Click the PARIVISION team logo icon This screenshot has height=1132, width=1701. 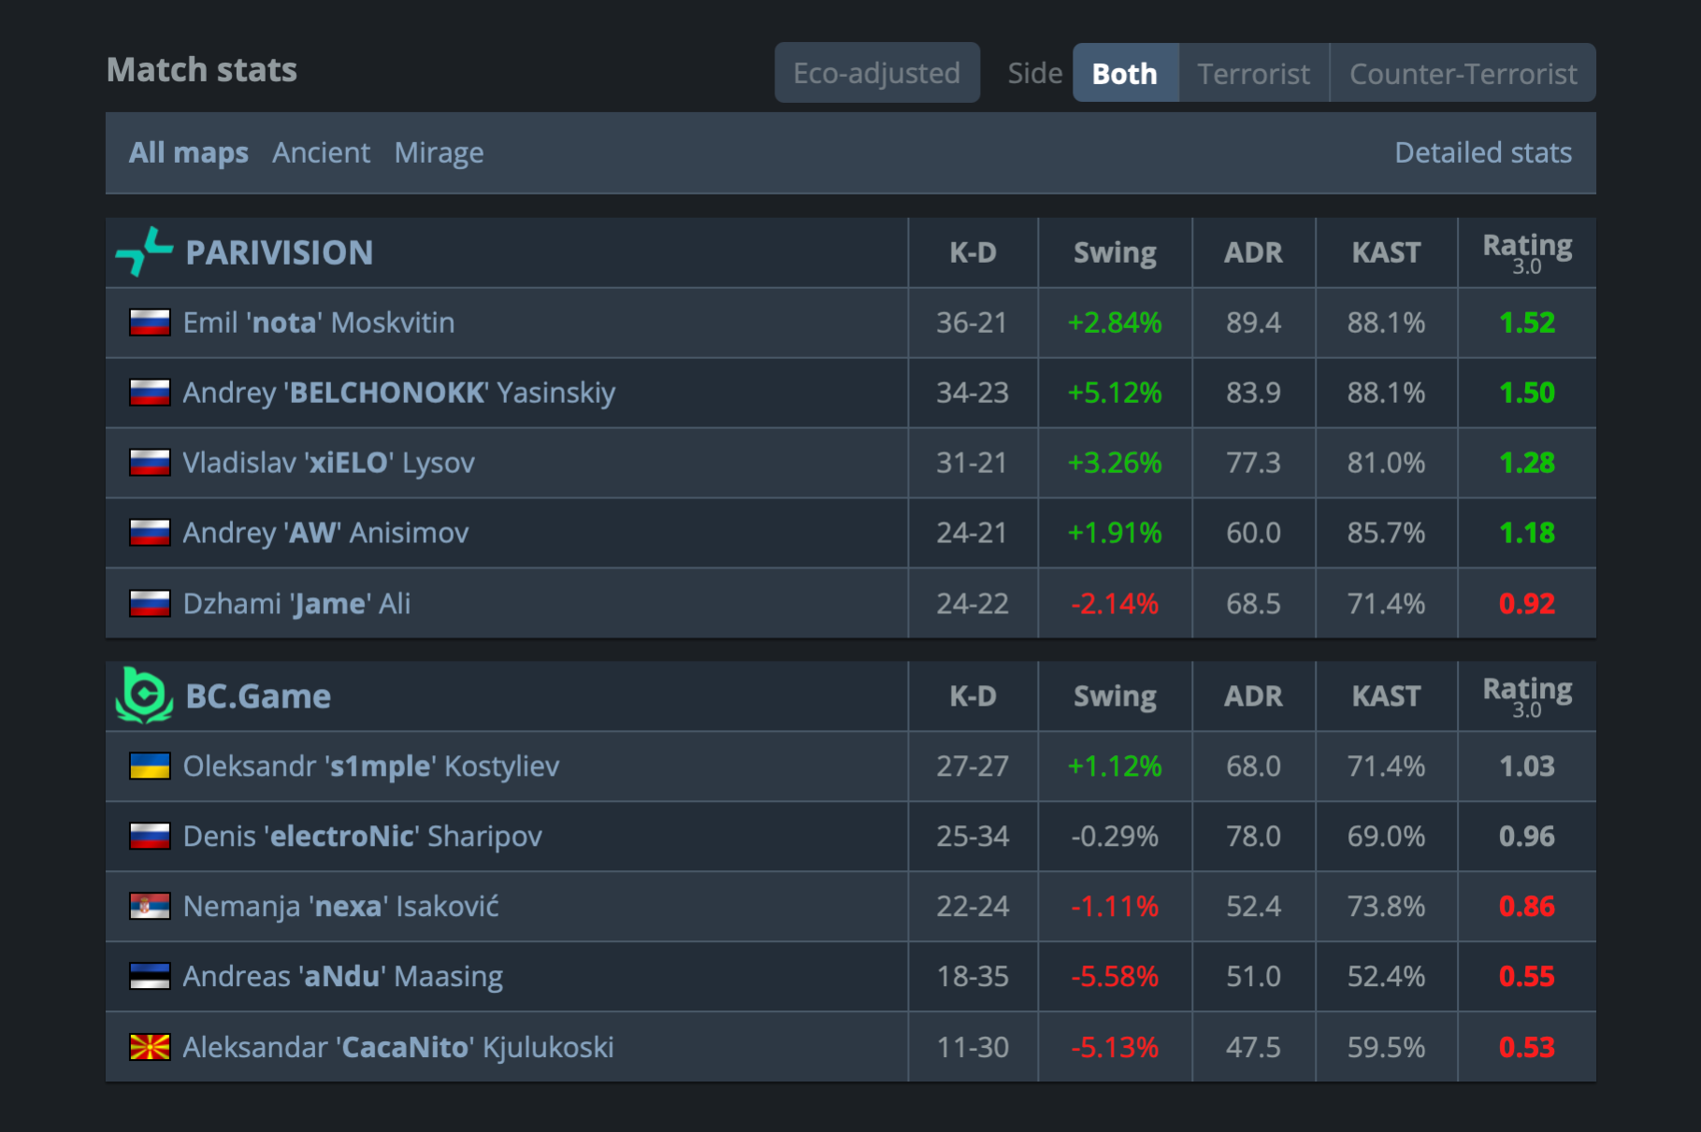(144, 252)
